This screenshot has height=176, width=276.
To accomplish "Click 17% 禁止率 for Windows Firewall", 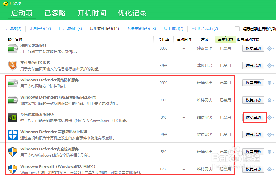I will (x=163, y=169).
